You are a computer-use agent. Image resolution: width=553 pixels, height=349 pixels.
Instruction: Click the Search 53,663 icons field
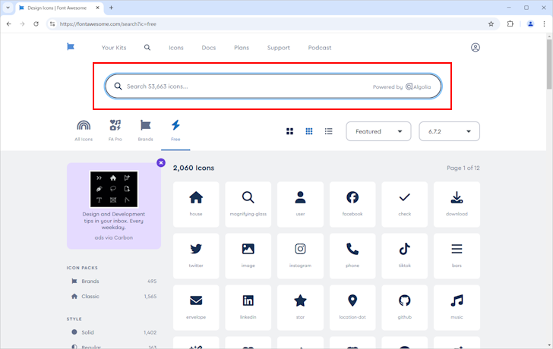[273, 86]
